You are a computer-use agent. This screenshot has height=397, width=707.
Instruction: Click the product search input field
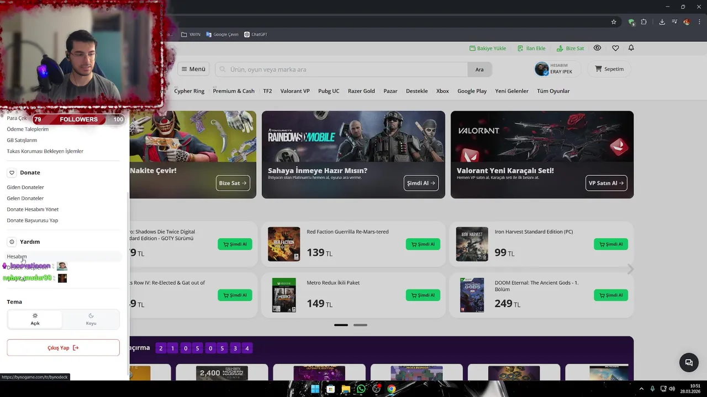pyautogui.click(x=341, y=69)
